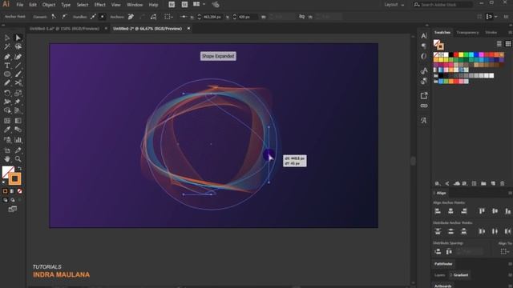Image resolution: width=513 pixels, height=288 pixels.
Task: Open Adobe Stock via St icon
Action: coord(184,5)
